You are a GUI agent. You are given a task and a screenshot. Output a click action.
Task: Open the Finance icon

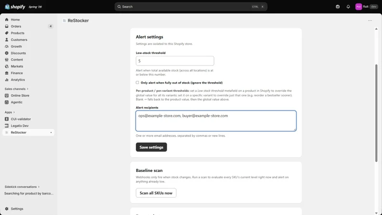[7, 73]
